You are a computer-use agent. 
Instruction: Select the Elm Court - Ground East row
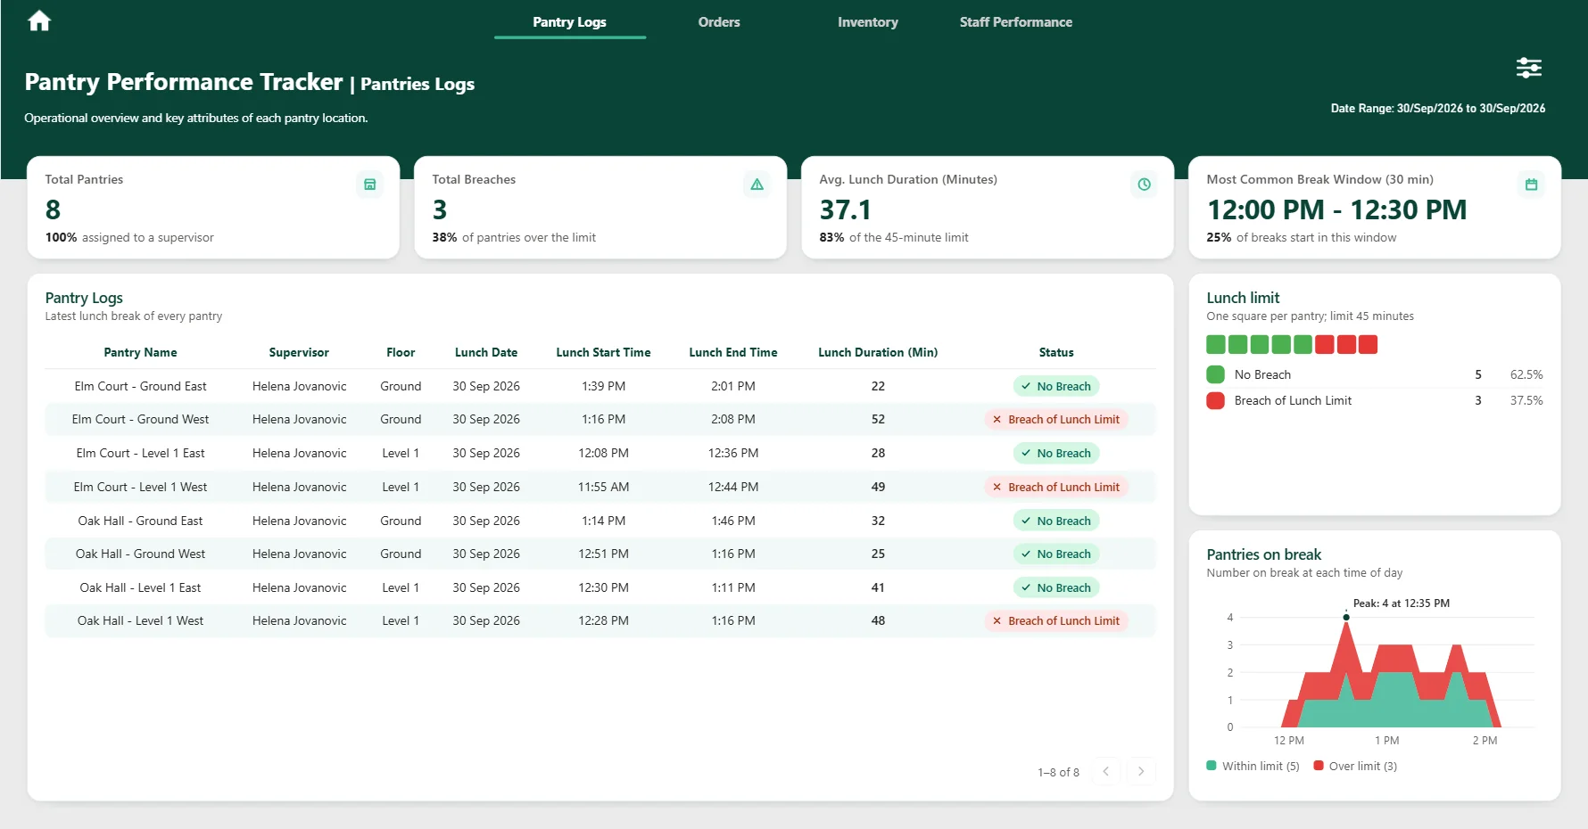[x=600, y=386]
